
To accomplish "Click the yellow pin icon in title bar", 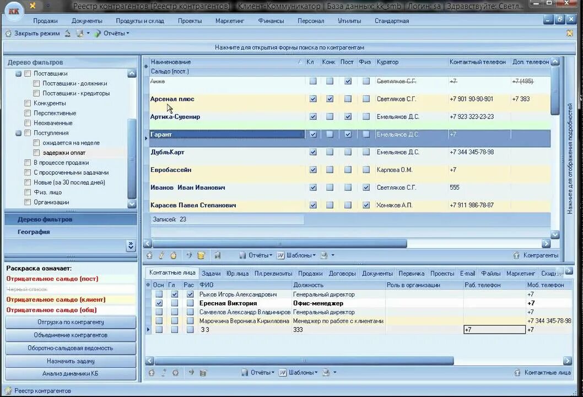I will (33, 5).
